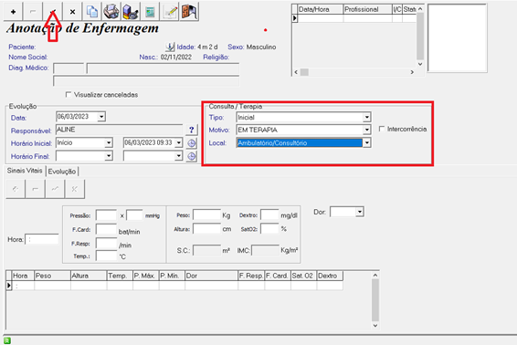Click greyed X icon in Sinais Vitais toolbar

[x=75, y=189]
